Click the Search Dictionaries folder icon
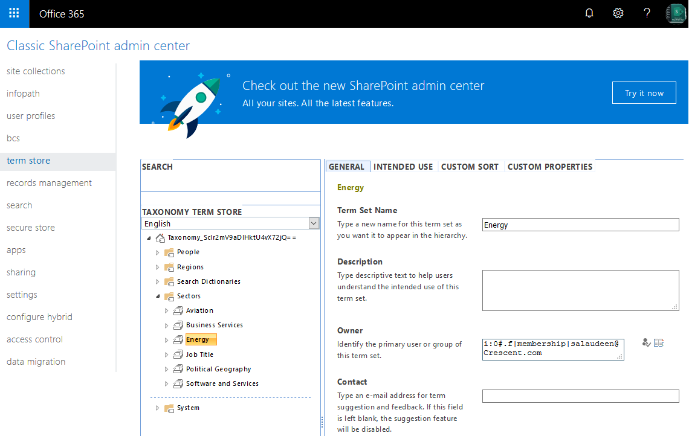This screenshot has height=436, width=689. point(169,281)
